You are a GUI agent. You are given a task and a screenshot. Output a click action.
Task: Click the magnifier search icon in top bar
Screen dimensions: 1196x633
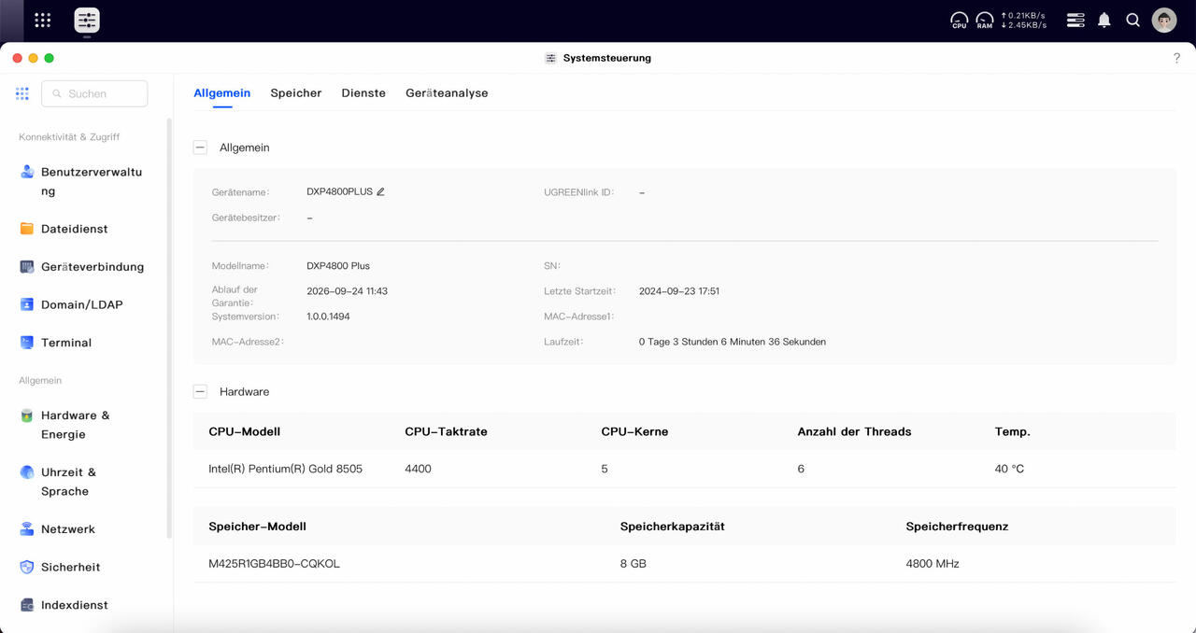click(1133, 20)
